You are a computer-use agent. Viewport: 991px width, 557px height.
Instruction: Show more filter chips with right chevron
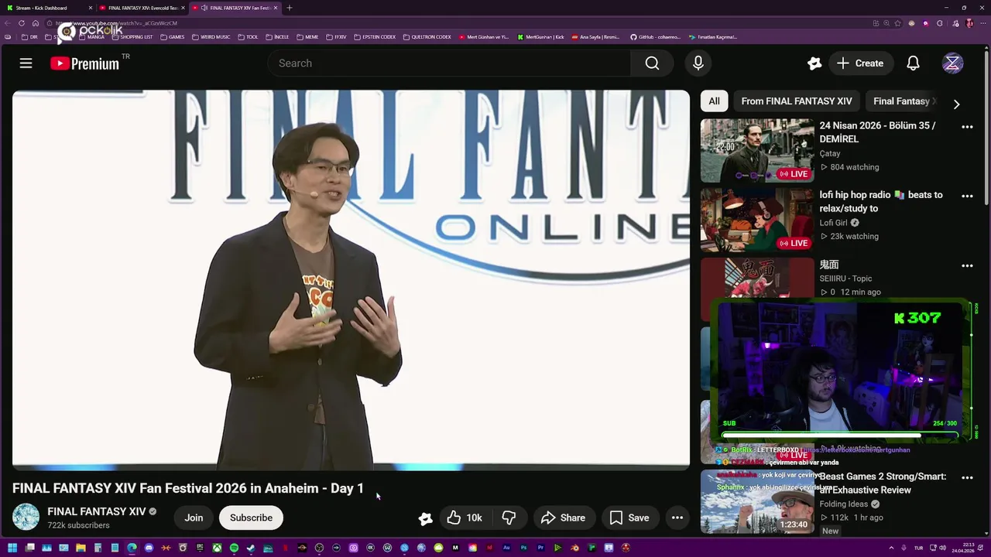[x=956, y=104]
